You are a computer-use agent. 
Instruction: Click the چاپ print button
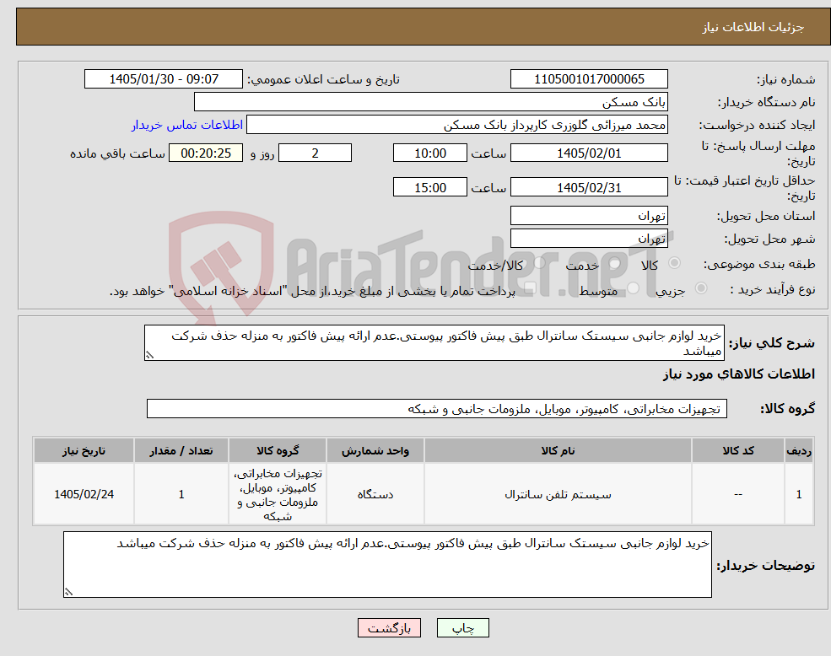[x=462, y=628]
